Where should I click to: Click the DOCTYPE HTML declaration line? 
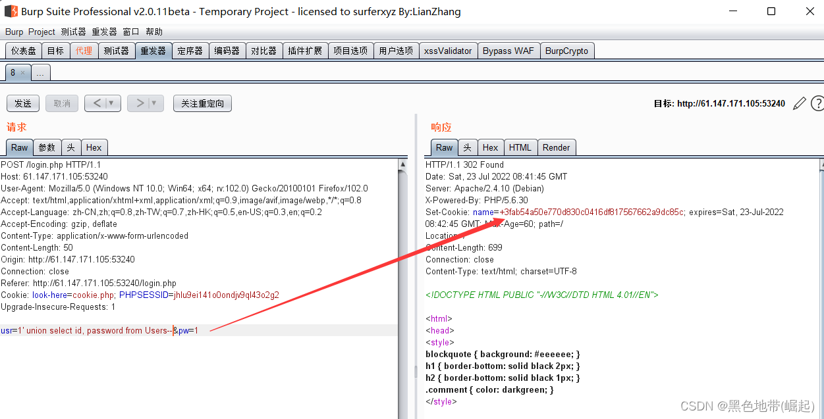point(542,295)
